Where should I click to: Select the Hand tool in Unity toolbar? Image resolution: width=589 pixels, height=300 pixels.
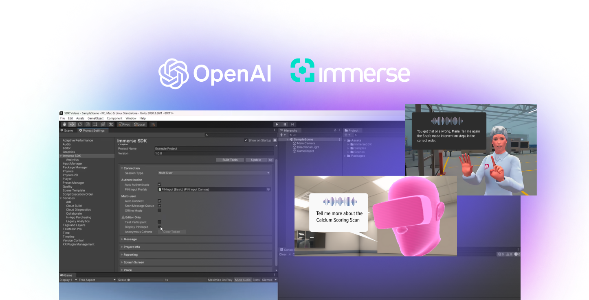64,124
